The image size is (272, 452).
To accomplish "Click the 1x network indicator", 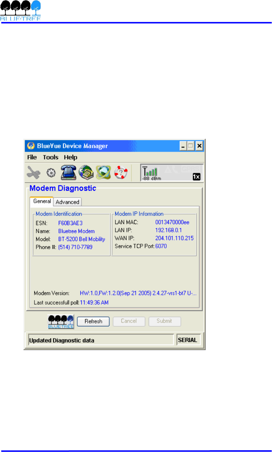I will point(196,177).
